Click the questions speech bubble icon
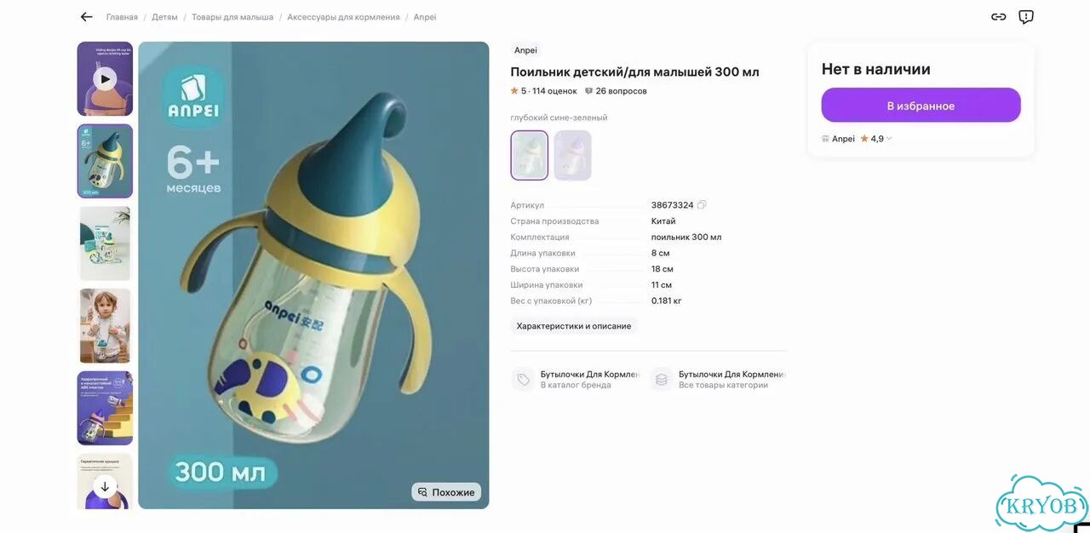1090x533 pixels. click(x=588, y=91)
